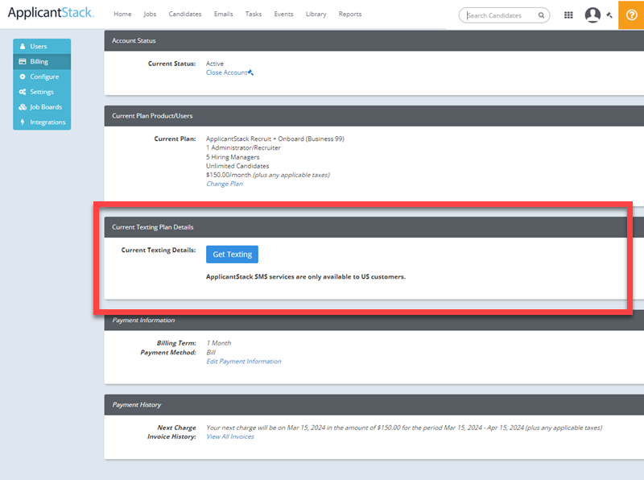
Task: Click the search magnifier in Search Candidates
Action: [541, 14]
